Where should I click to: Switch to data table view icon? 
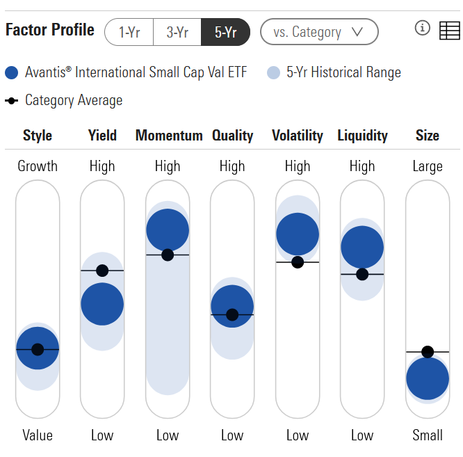(450, 31)
